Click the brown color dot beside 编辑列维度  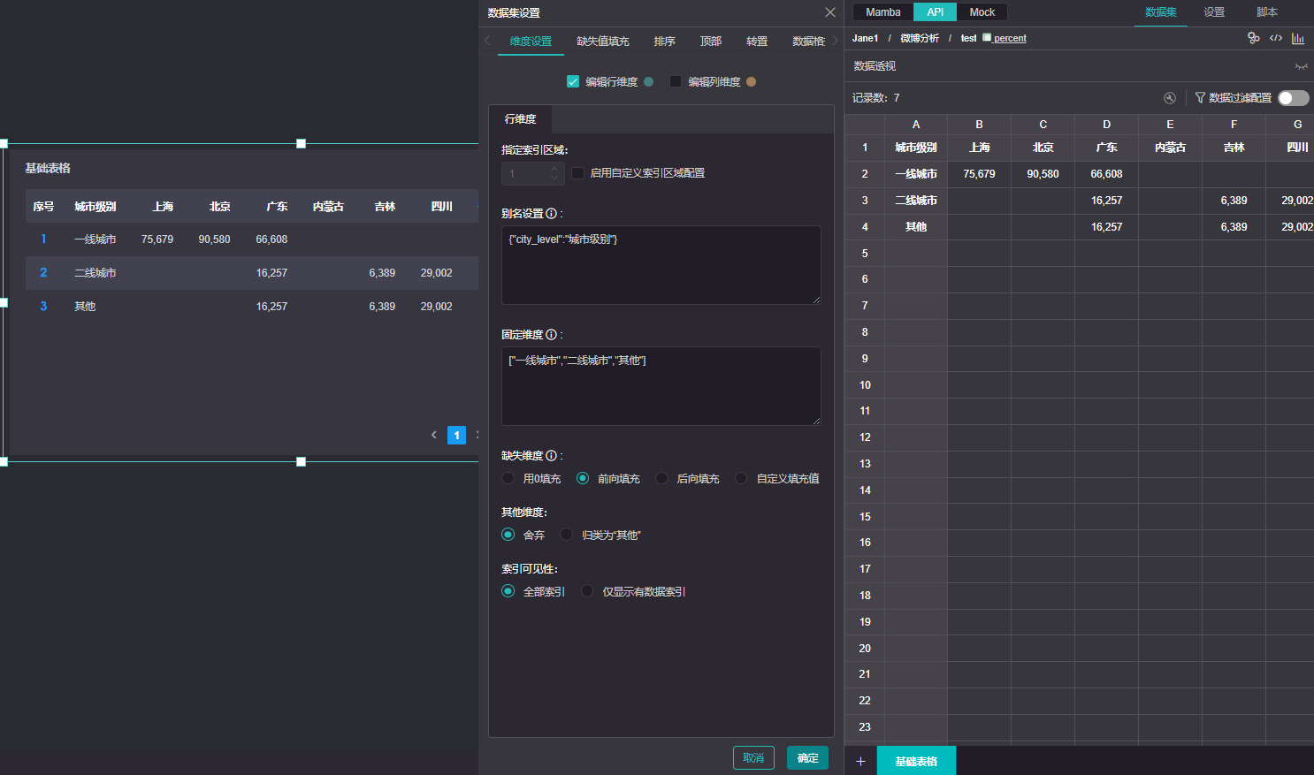[x=752, y=81]
